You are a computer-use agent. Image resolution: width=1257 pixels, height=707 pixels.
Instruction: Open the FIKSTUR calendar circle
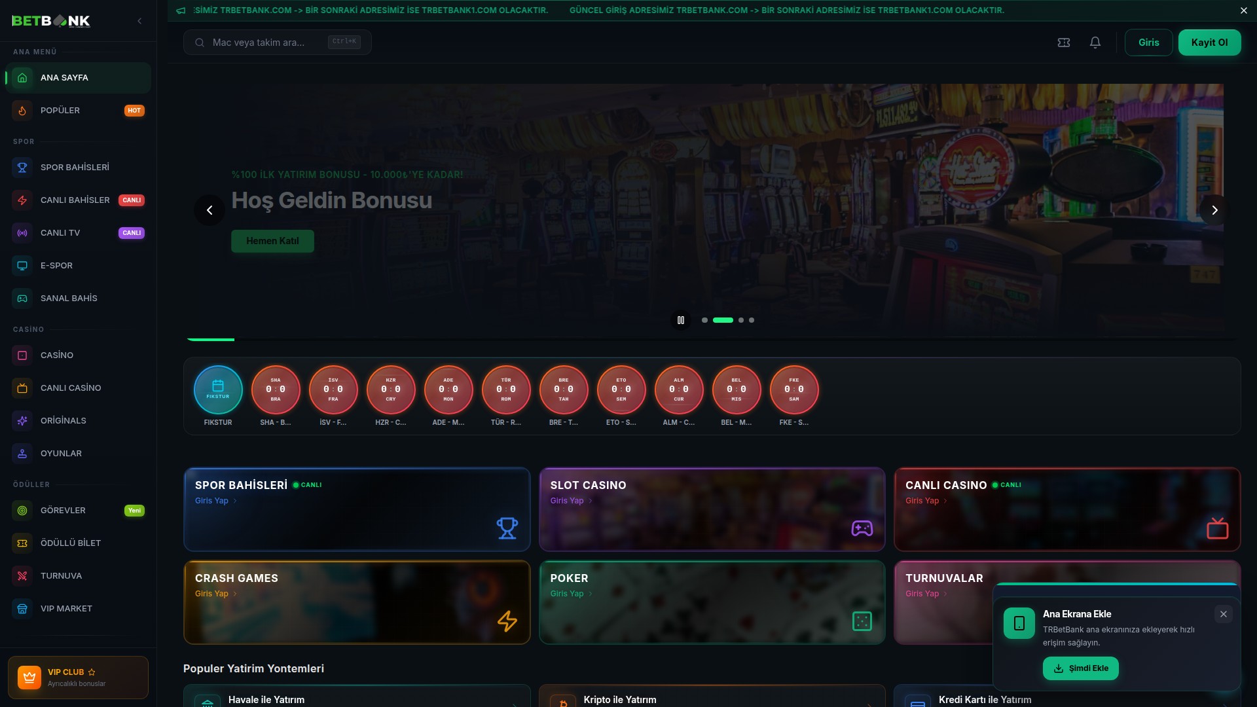coord(218,390)
